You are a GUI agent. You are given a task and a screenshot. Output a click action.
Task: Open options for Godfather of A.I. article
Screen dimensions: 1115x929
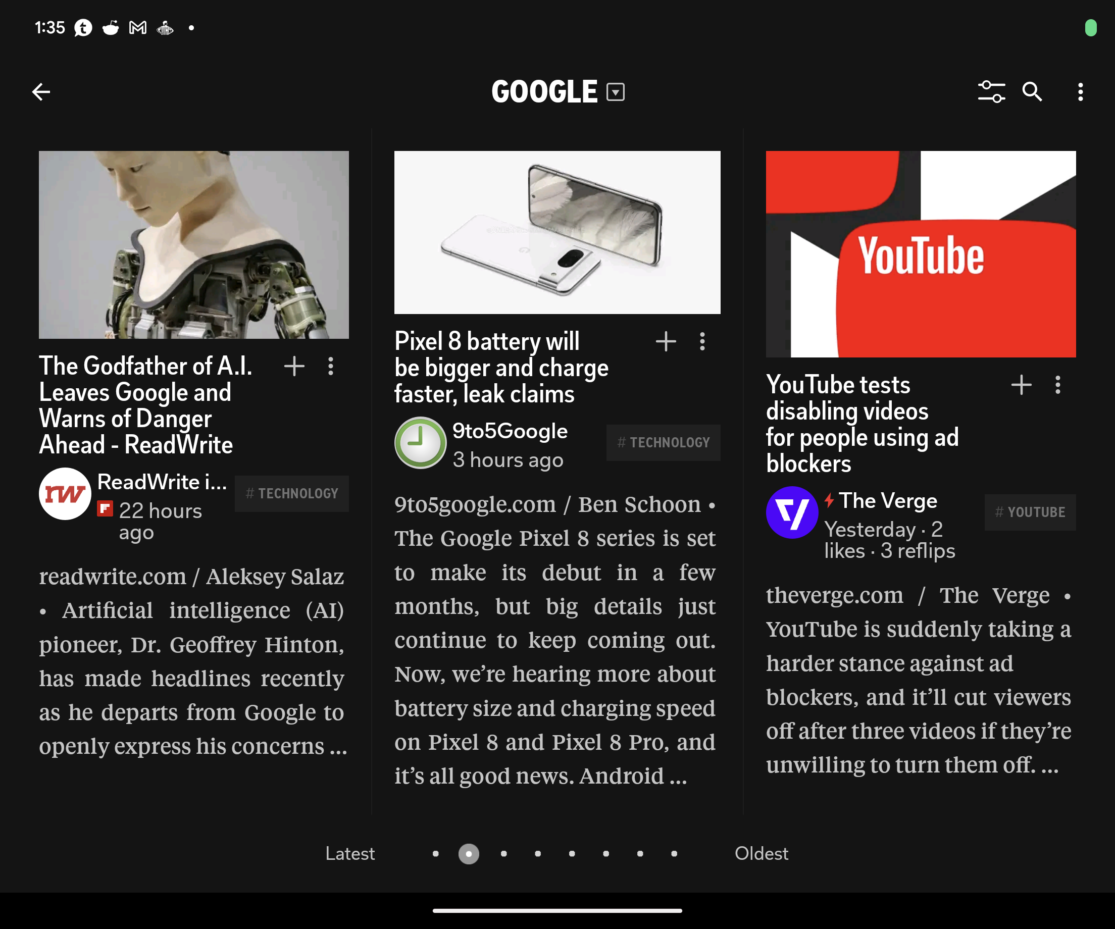(331, 366)
